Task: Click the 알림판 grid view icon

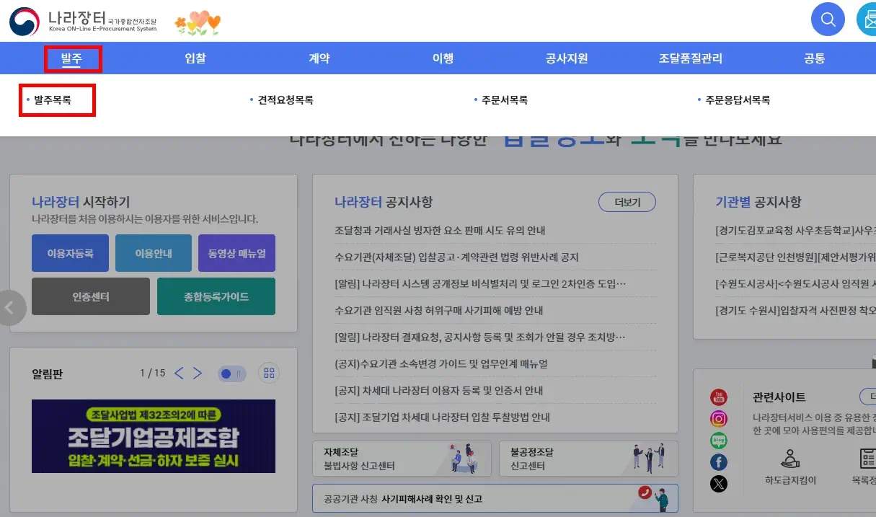Action: [269, 373]
